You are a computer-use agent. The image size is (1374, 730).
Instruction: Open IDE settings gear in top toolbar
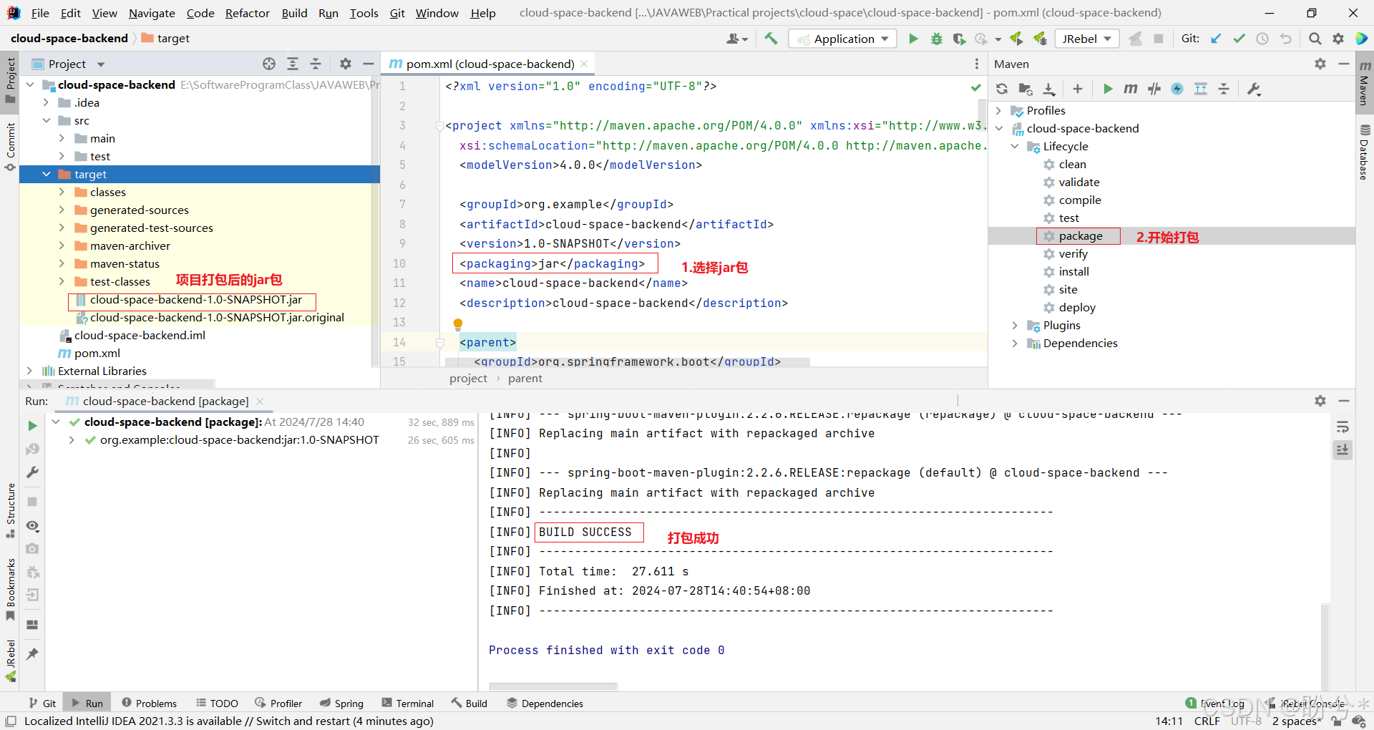point(1338,39)
